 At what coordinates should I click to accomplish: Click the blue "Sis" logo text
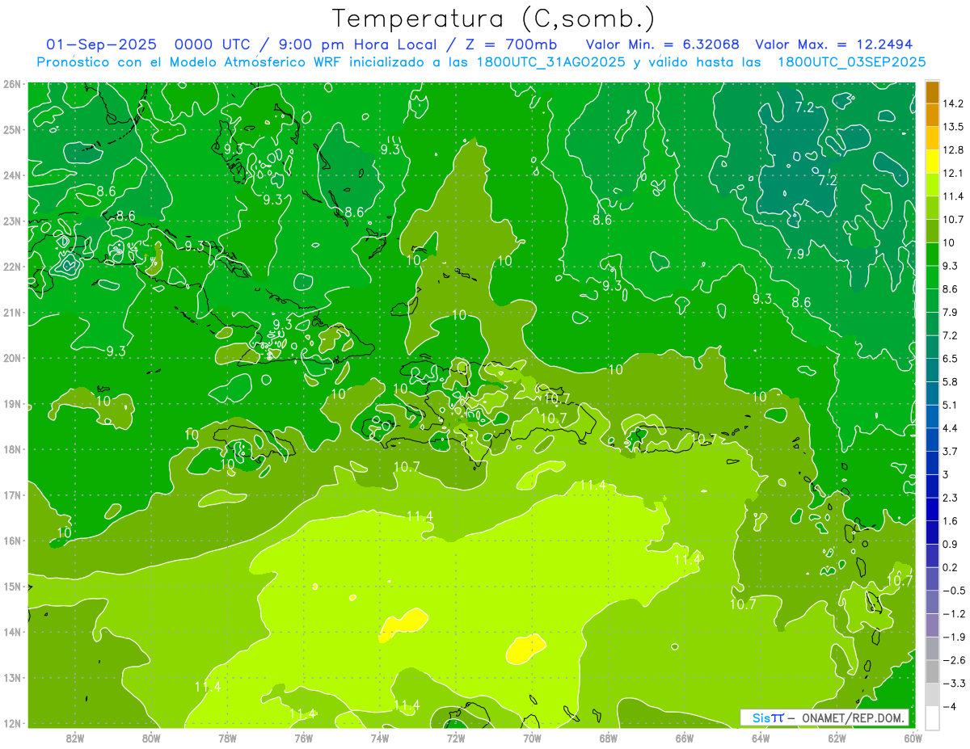point(762,718)
